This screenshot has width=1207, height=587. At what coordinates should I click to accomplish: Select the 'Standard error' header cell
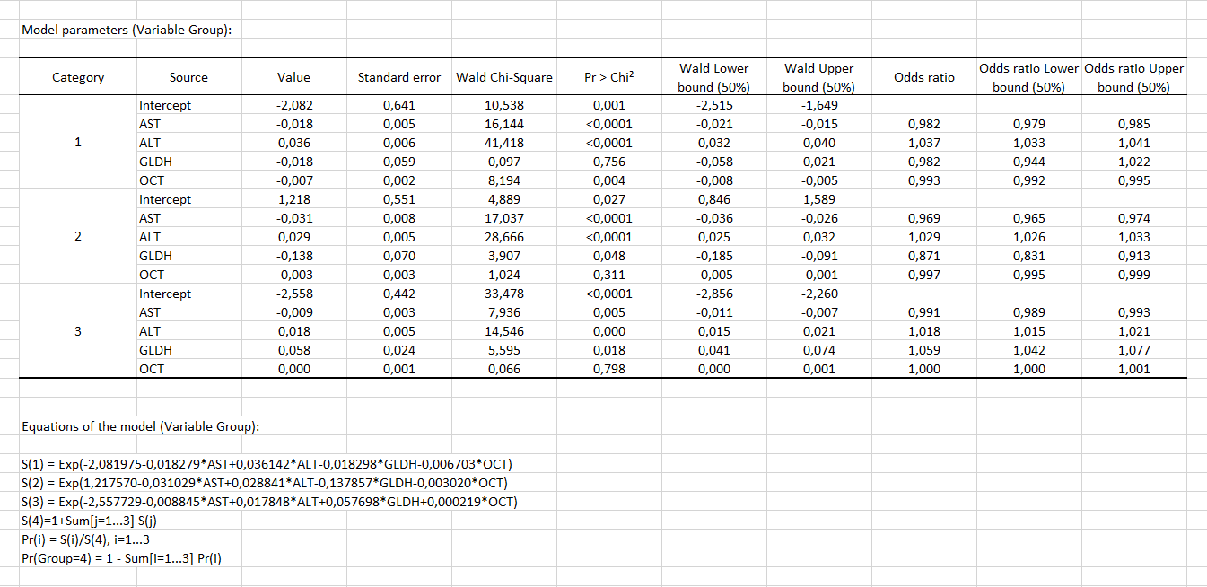click(x=398, y=78)
